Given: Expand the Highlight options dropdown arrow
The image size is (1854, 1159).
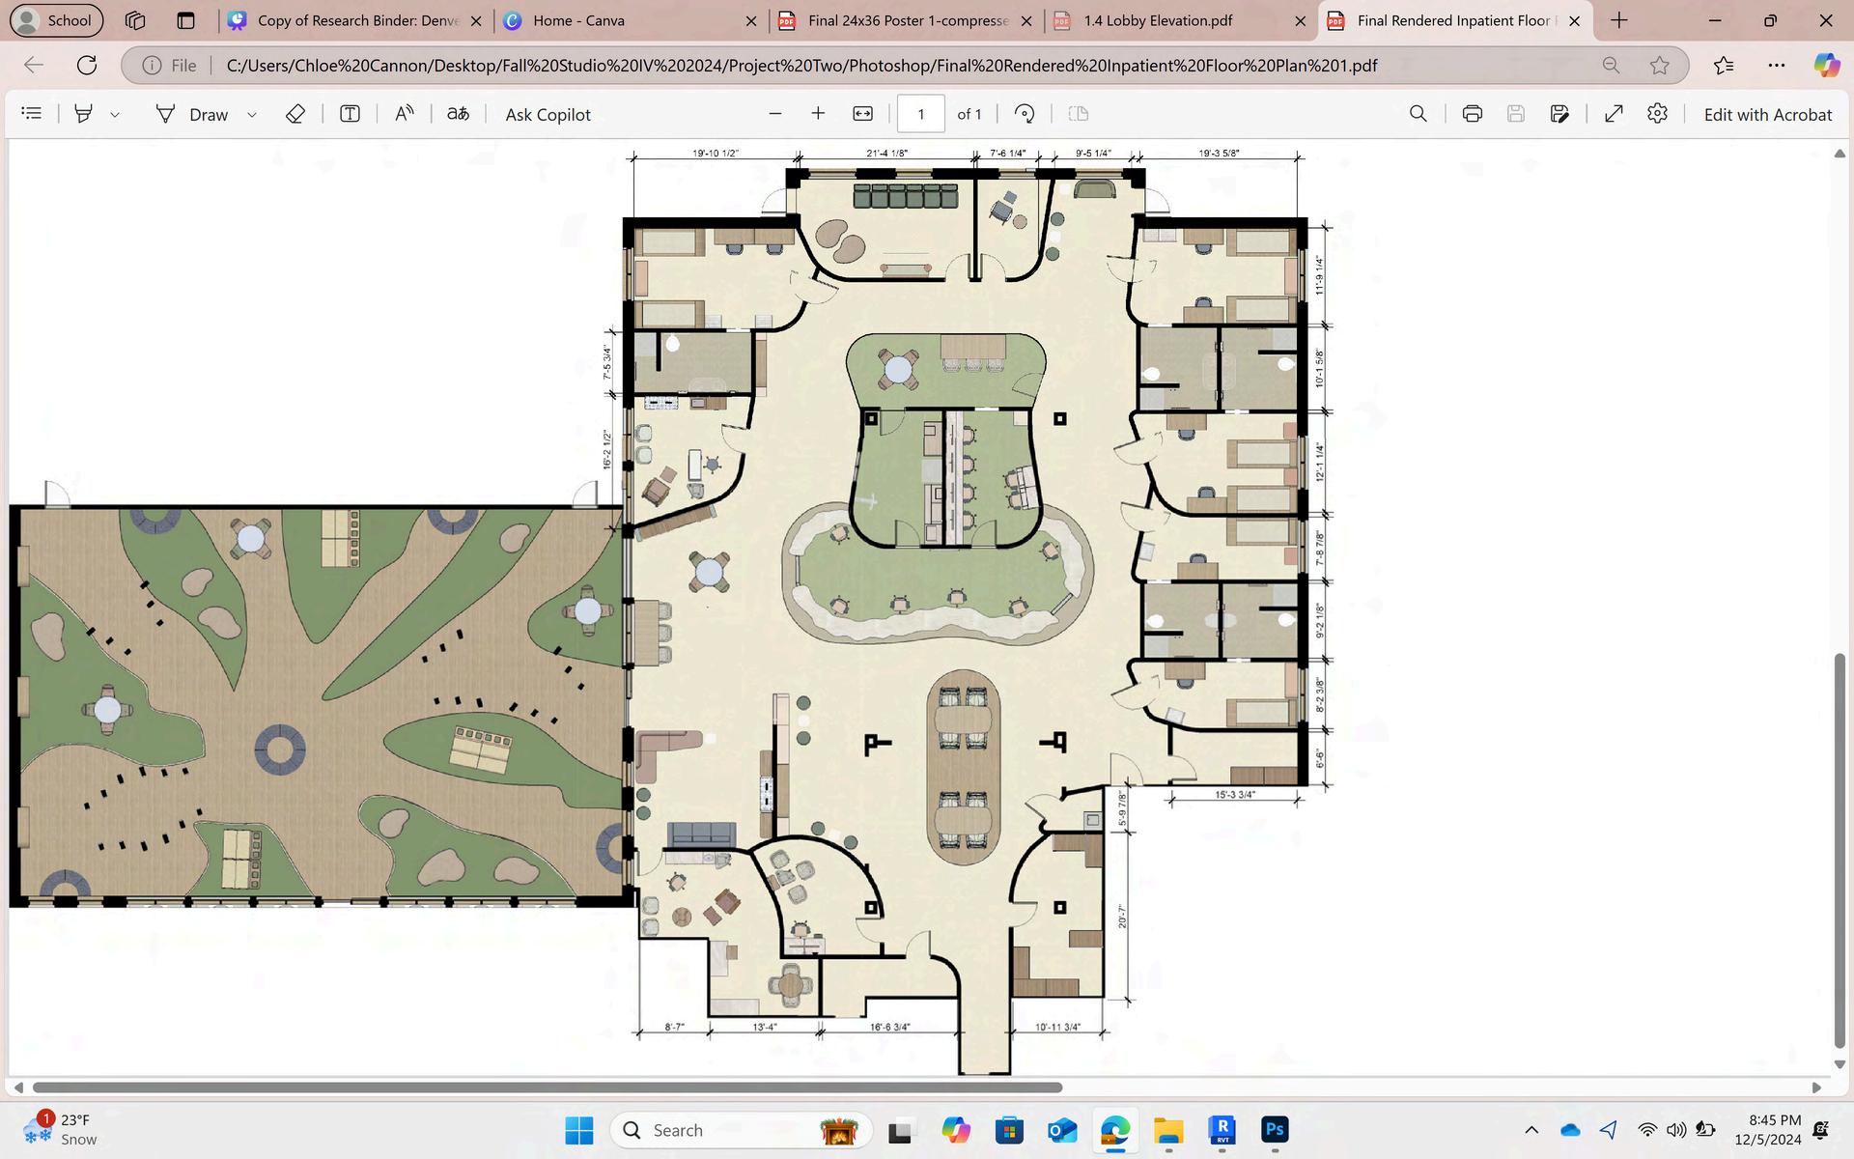Looking at the screenshot, I should 115,115.
